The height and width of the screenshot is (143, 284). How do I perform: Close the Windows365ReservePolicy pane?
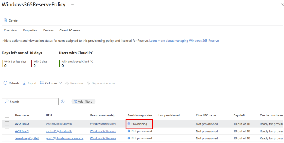(282, 5)
